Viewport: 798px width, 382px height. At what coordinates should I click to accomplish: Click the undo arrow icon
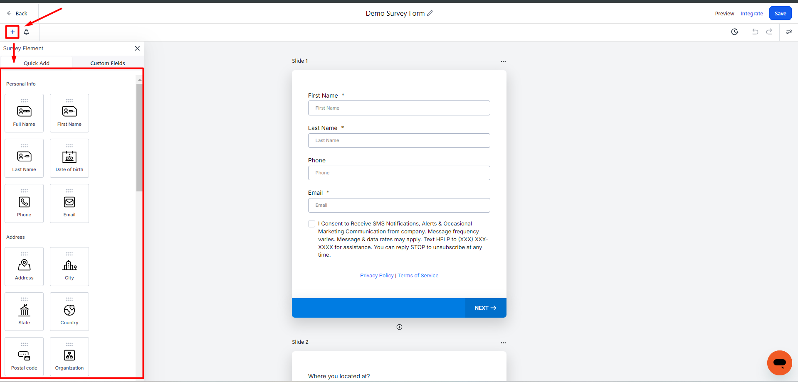(755, 32)
